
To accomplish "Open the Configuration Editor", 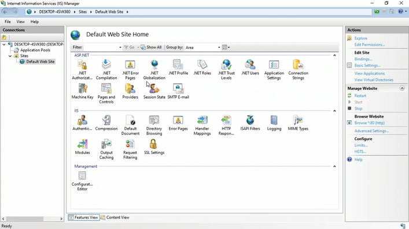I will coord(82,181).
